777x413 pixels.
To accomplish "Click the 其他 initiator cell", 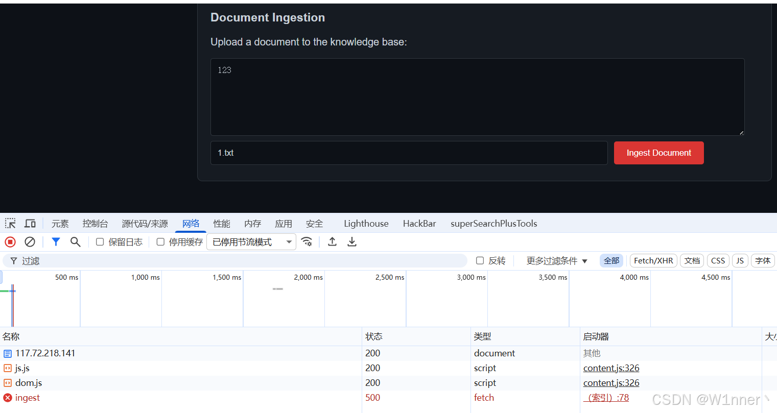I will [x=592, y=353].
